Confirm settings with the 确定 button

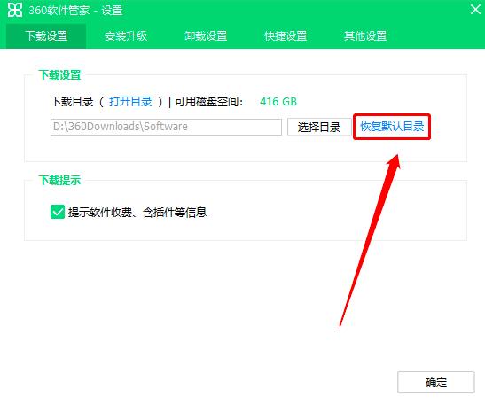(x=436, y=383)
